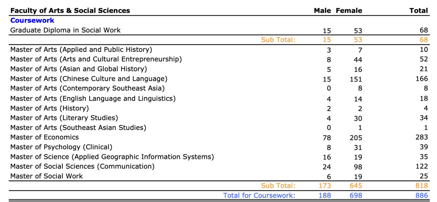Click the Total for Coursework label
Screen dimensions: 437x202
click(259, 195)
